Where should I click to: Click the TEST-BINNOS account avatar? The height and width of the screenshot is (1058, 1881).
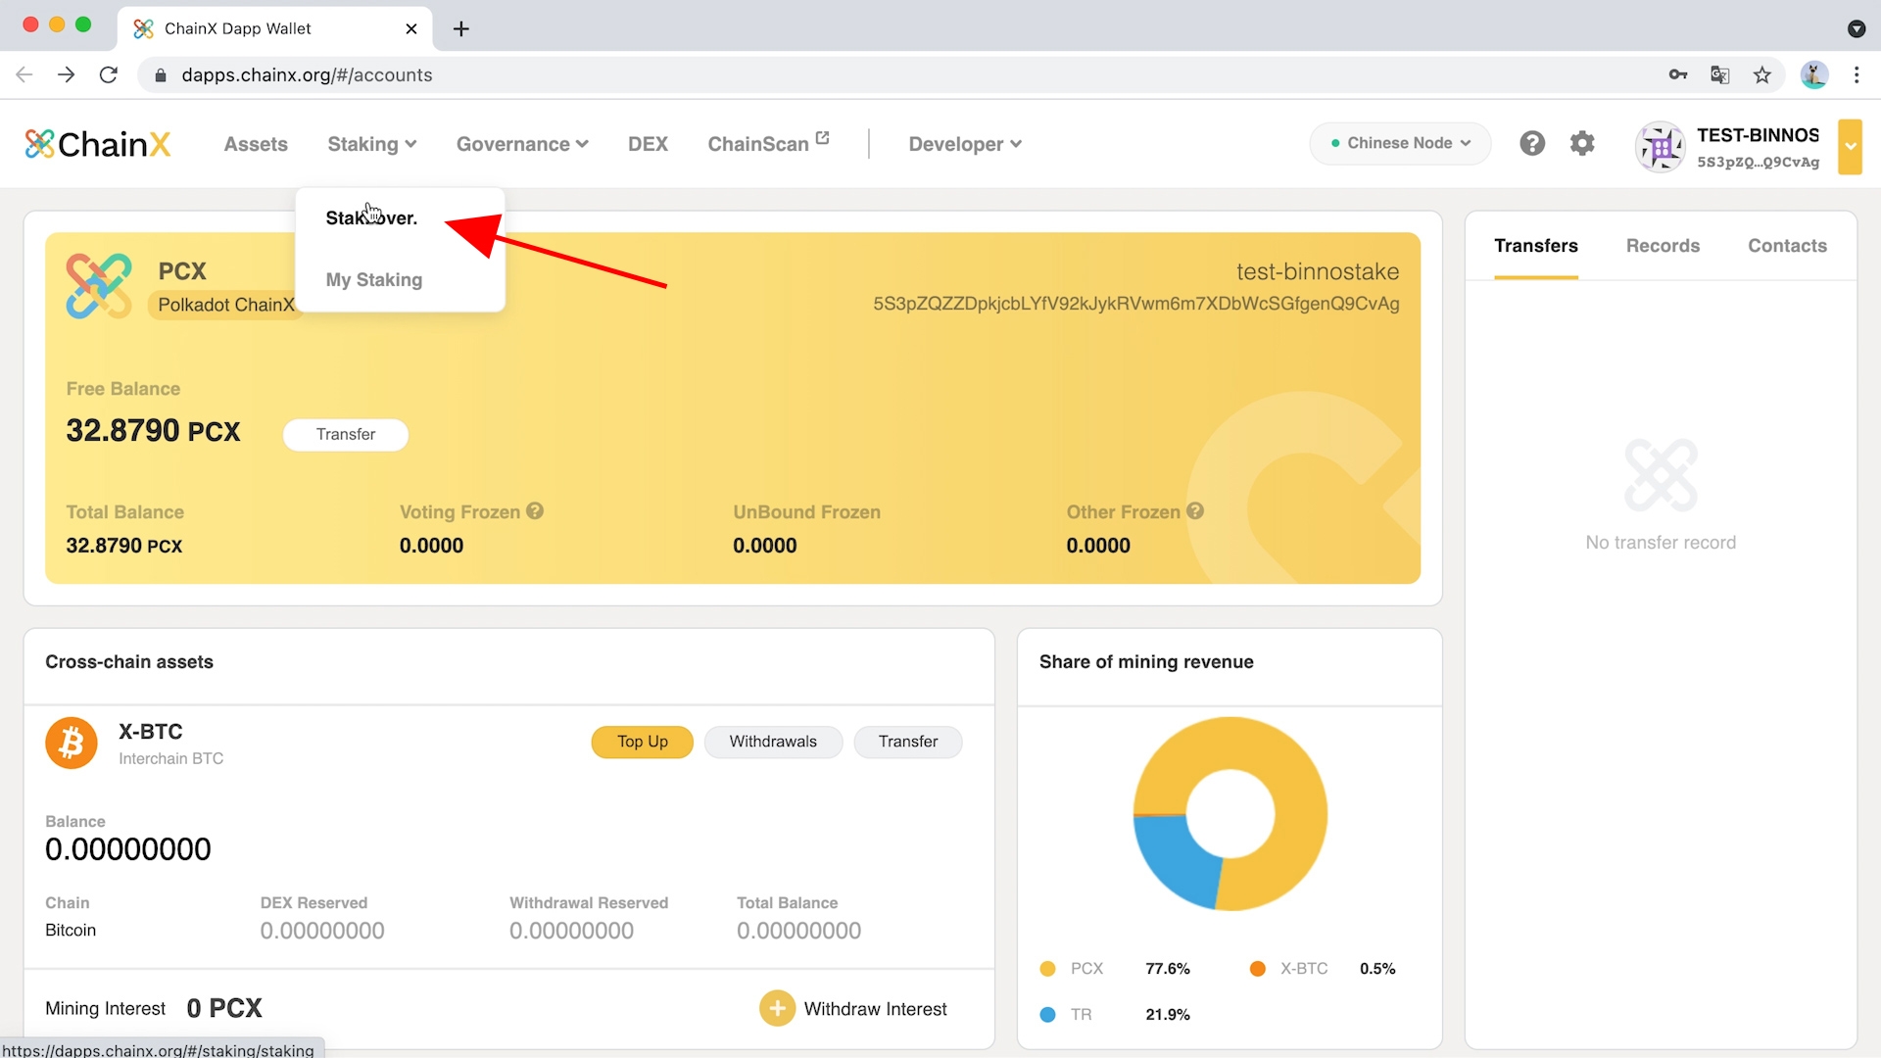pyautogui.click(x=1660, y=147)
